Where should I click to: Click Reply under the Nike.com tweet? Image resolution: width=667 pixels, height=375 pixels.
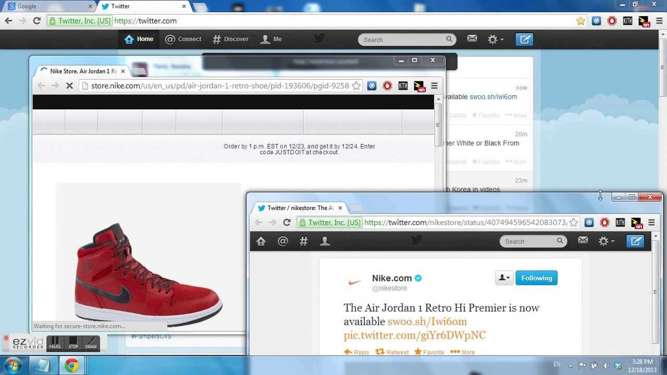click(356, 352)
